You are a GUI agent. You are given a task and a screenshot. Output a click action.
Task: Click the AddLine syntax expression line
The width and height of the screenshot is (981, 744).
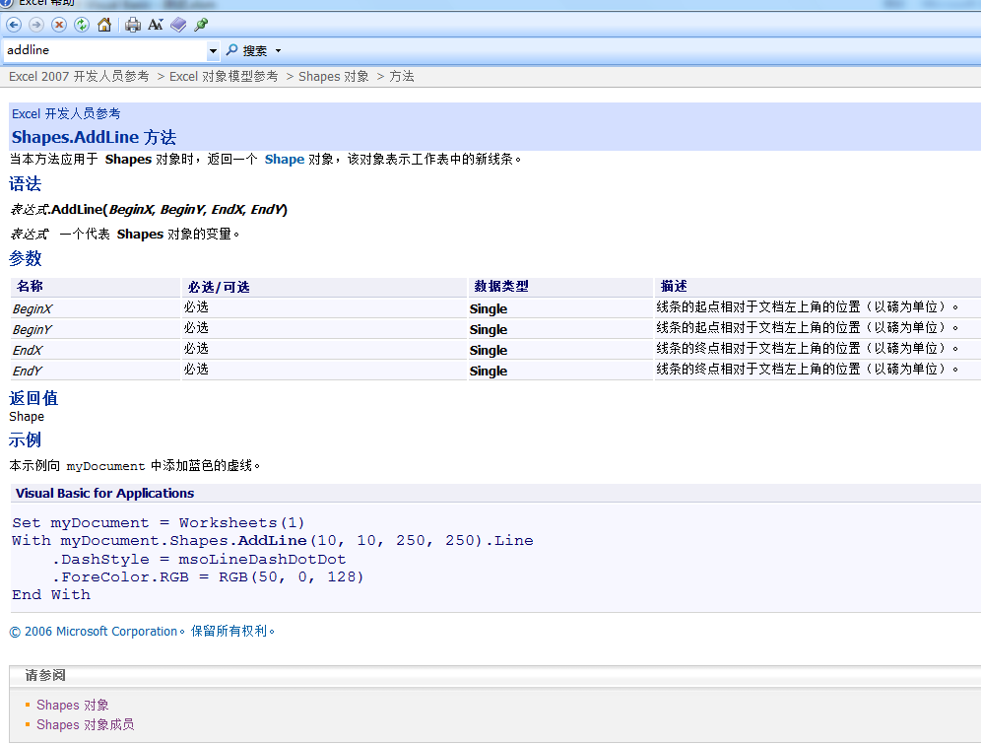click(149, 210)
